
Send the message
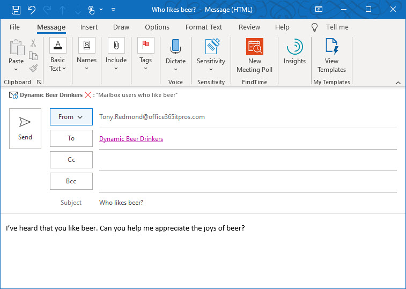point(25,129)
